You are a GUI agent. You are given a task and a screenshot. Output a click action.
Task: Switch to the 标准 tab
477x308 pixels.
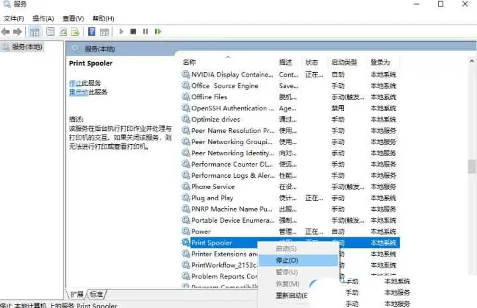pyautogui.click(x=97, y=294)
